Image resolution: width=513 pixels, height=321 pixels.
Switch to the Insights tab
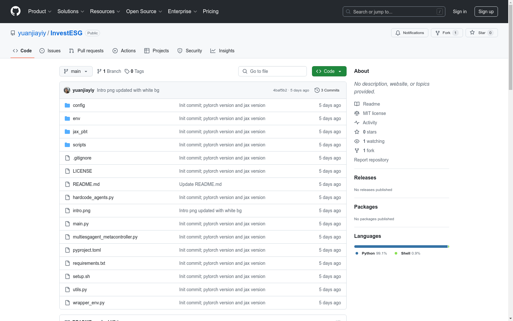[x=223, y=51]
